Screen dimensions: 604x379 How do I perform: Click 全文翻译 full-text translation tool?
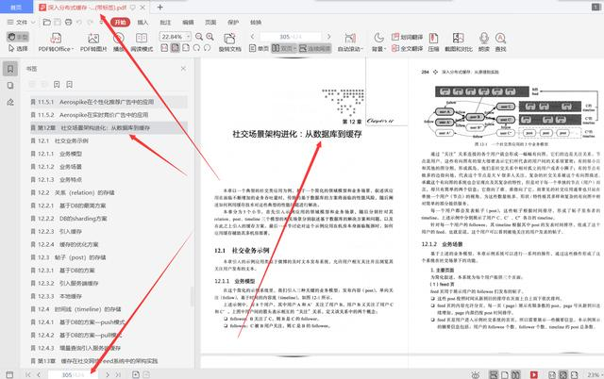[407, 48]
